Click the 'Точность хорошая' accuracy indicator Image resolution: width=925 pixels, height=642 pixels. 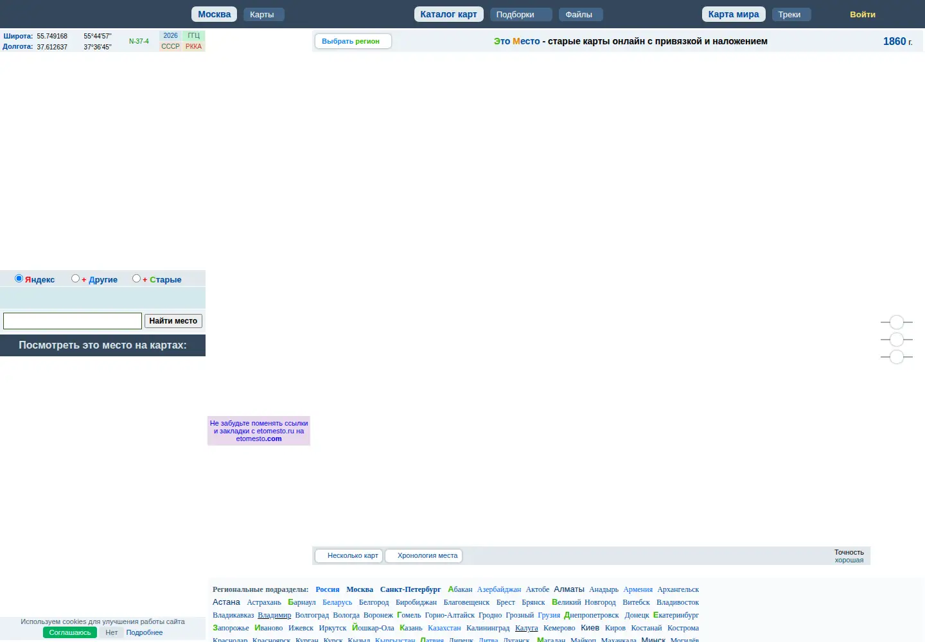pyautogui.click(x=849, y=556)
